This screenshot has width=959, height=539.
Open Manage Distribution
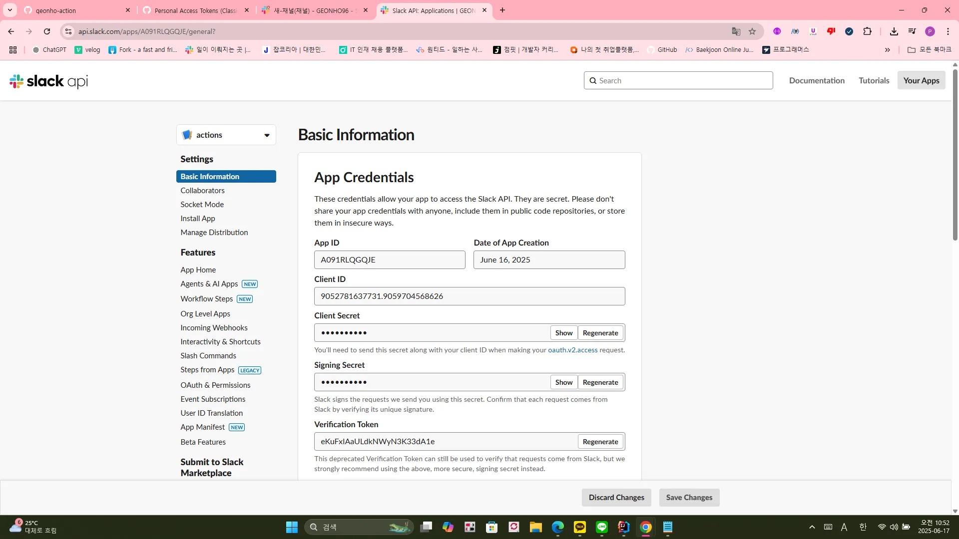click(x=214, y=233)
